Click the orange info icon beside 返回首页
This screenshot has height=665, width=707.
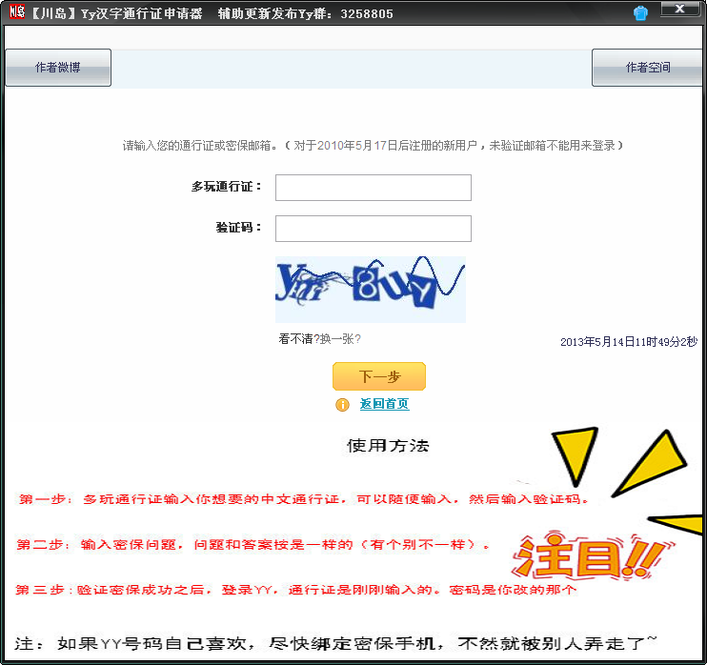click(x=342, y=405)
